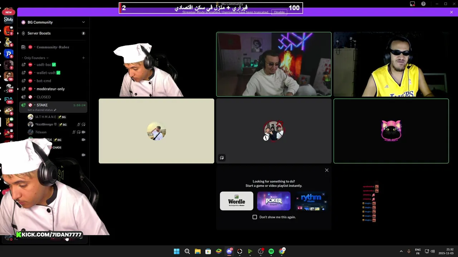This screenshot has width=458, height=257.
Task: Click the Windows Start button
Action: 176,251
